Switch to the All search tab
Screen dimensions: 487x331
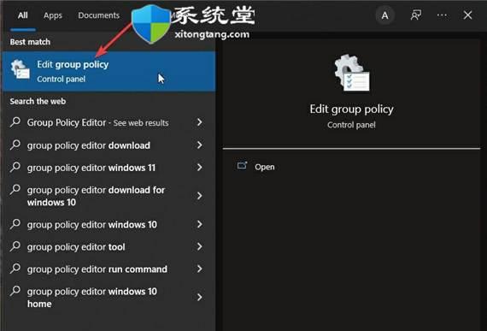coord(23,15)
